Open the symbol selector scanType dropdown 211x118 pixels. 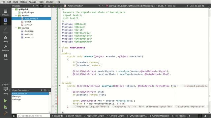click(x=136, y=6)
